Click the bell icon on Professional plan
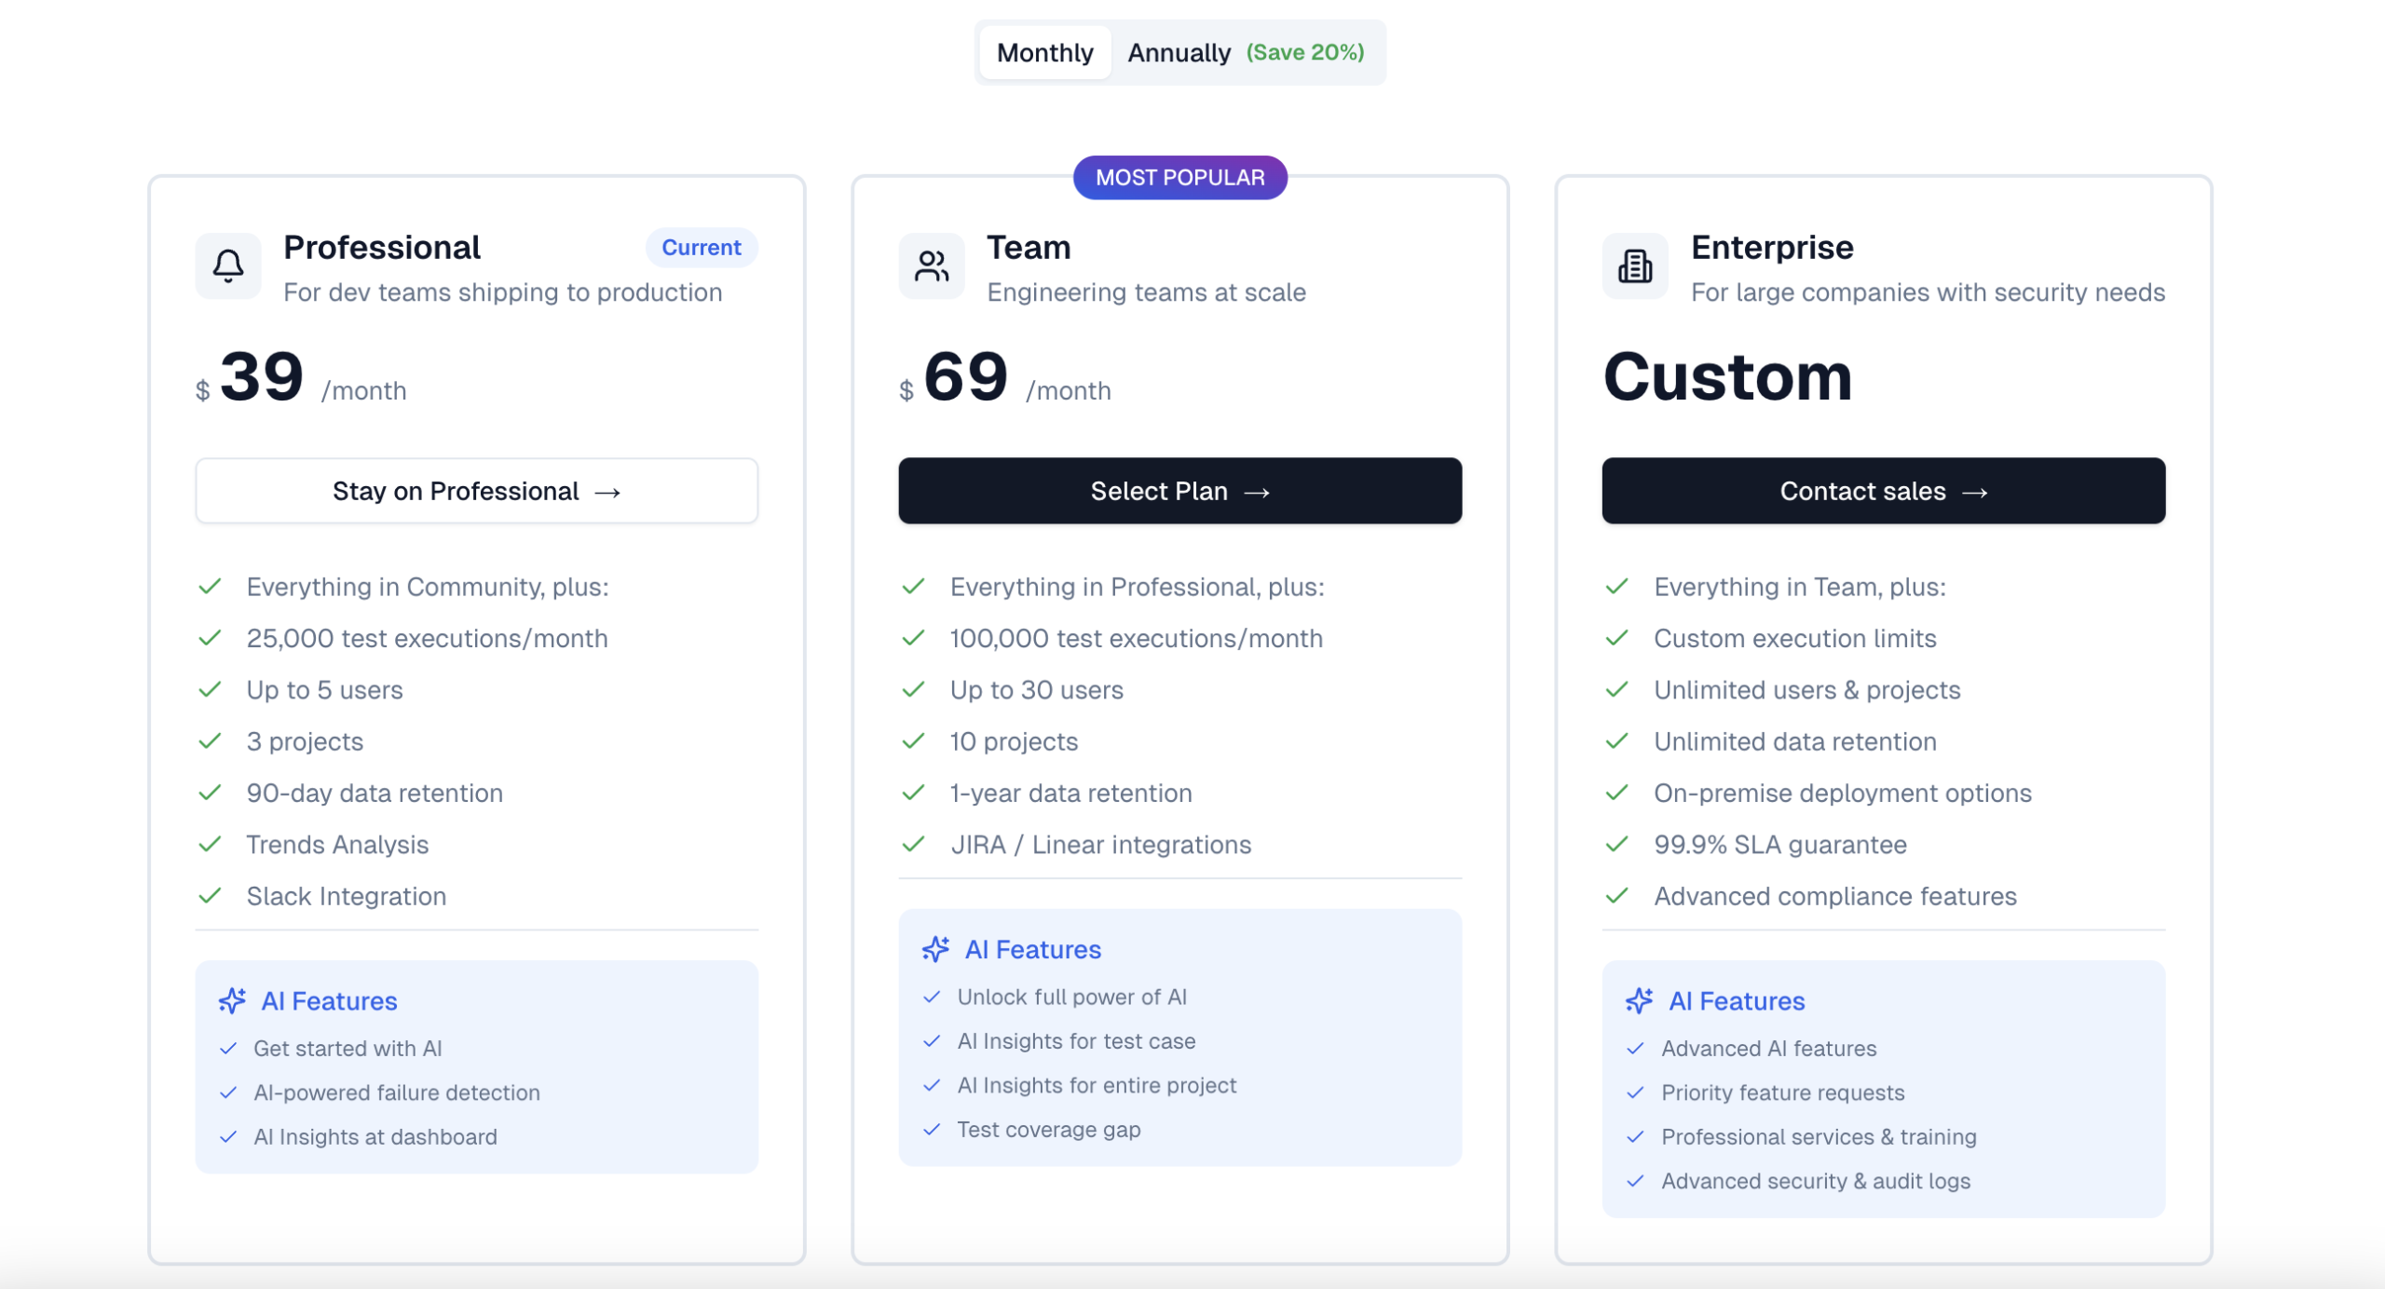 (x=228, y=266)
